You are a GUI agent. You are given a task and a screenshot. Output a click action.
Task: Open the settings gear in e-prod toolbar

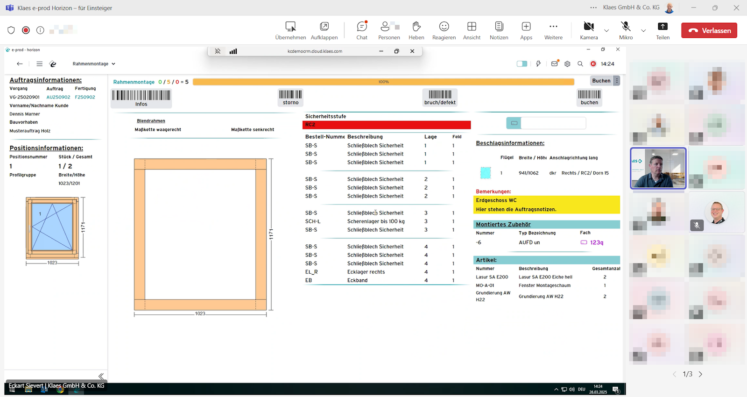(567, 64)
